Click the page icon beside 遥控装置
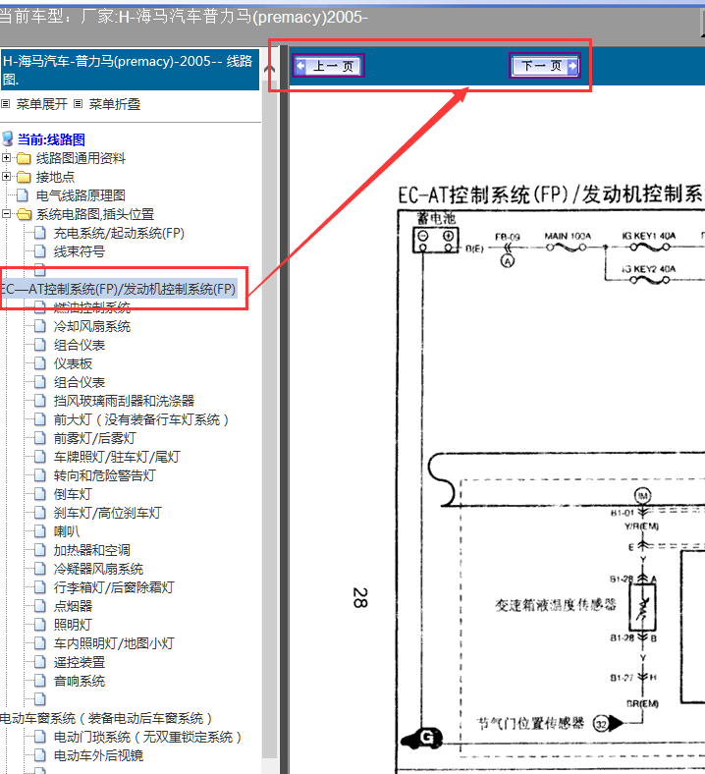 click(x=40, y=662)
